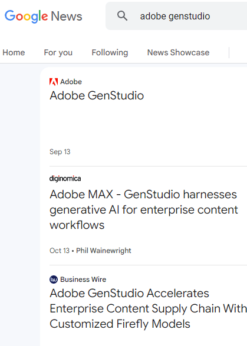Click the Adobe publisher logo icon
Image resolution: width=247 pixels, height=346 pixels.
[54, 82]
